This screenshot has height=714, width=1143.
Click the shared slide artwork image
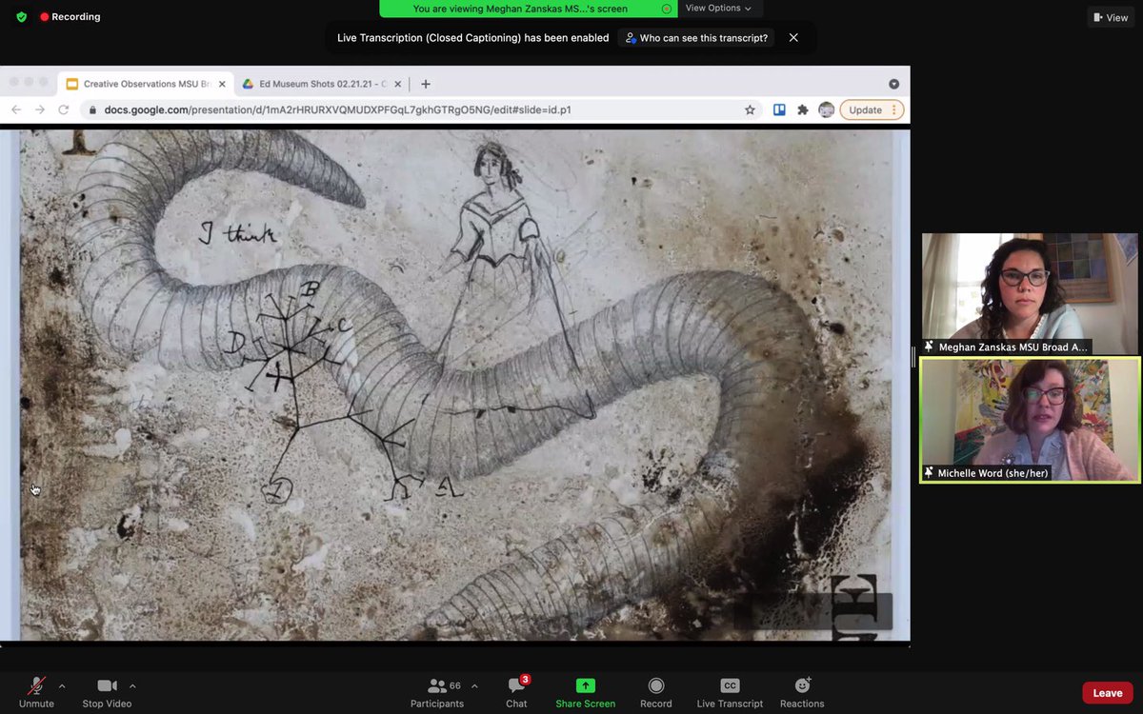click(455, 385)
